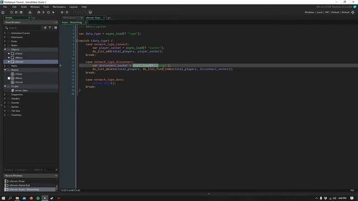Screen dimensions: 358x201
Task: Add a new workspace tab with plus
Action: pos(109,18)
